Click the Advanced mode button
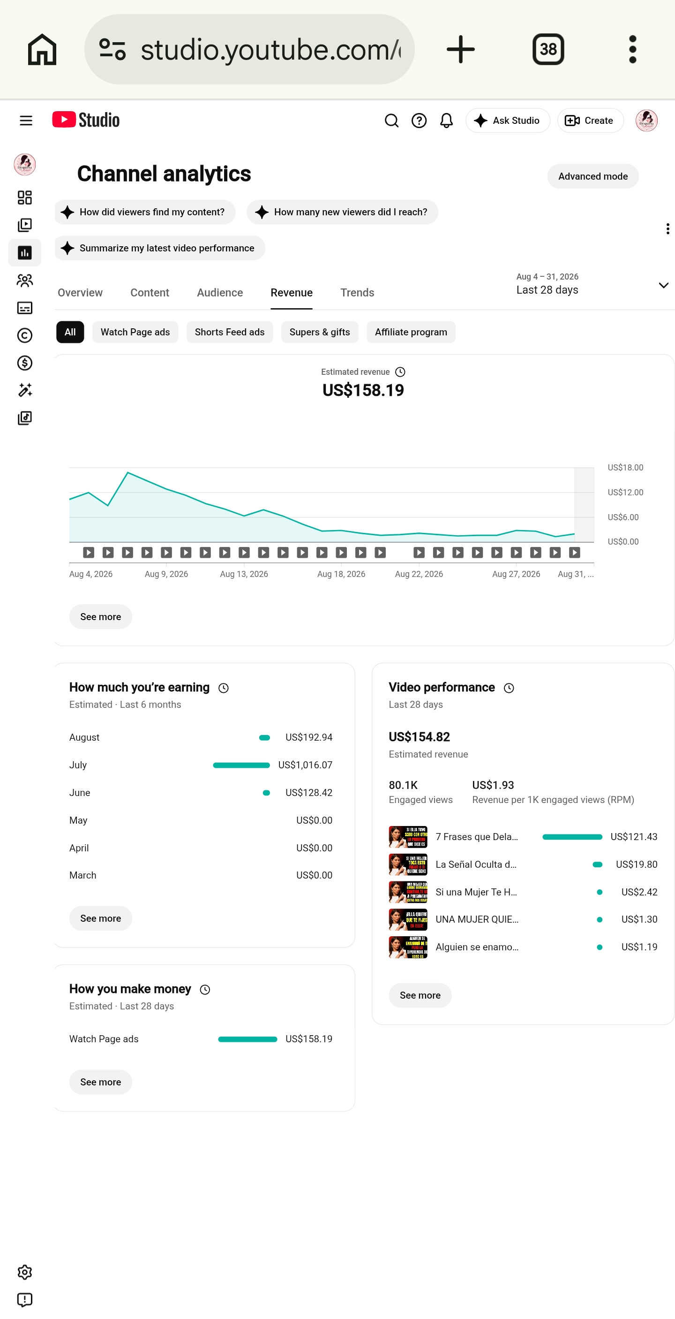The image size is (675, 1319). pyautogui.click(x=592, y=176)
